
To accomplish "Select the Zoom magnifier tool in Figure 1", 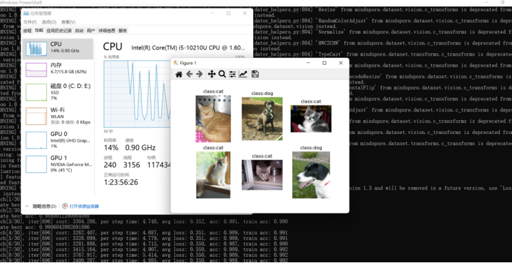I will pyautogui.click(x=222, y=74).
